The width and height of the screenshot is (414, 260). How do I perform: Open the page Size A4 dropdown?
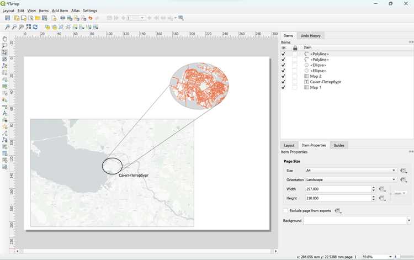coord(351,171)
